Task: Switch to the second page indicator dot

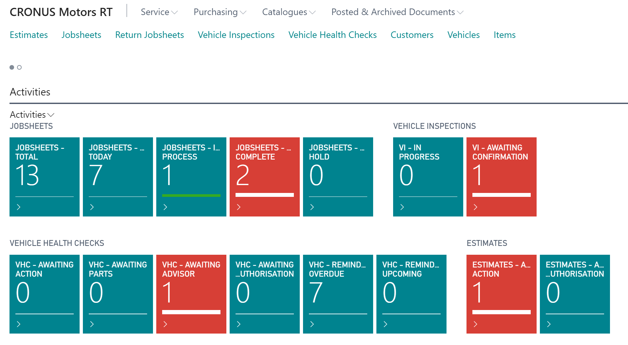Action: 19,67
